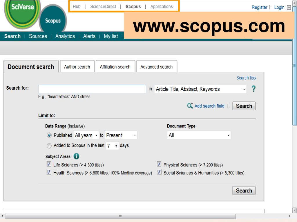
Task: Toggle Social Sciences & Humanities checkbox
Action: coord(159,172)
